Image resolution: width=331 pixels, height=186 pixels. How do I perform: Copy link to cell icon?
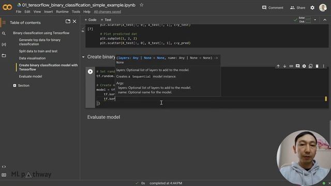click(x=291, y=66)
